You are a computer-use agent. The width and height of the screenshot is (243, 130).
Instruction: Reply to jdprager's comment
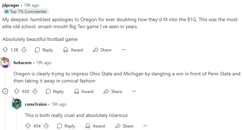coord(44,50)
